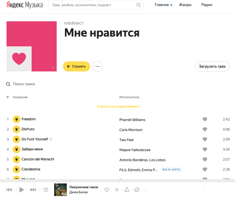Screen dimensions: 235x197
Task: Download Cancion del Mariachi via its yellow icon
Action: (x=16, y=159)
